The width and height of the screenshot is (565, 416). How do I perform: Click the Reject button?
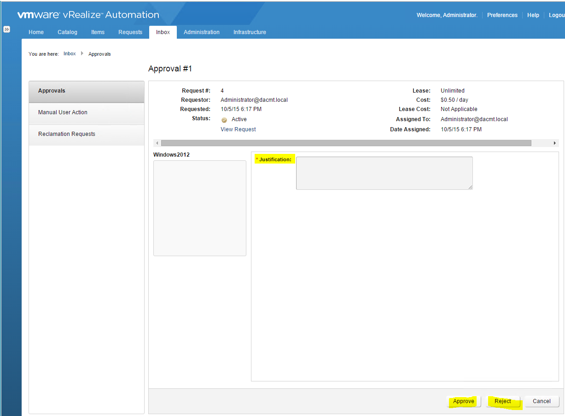point(503,401)
